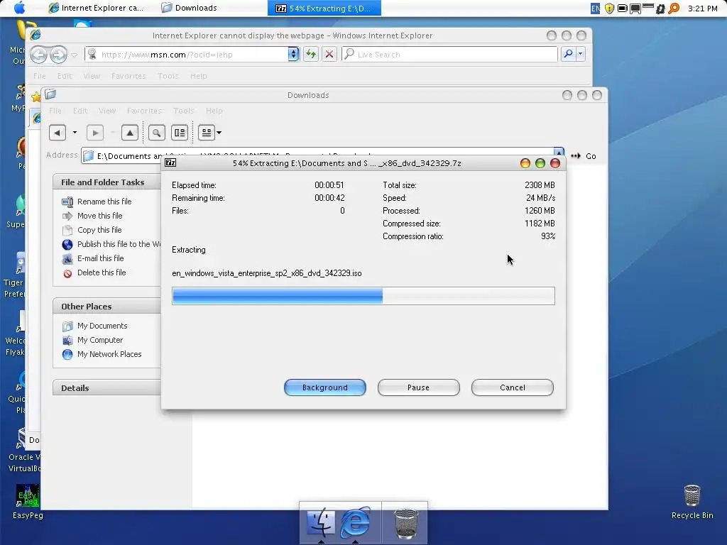Click Back arrow in Downloads toolbar
Viewport: 727px width, 545px height.
pos(57,133)
